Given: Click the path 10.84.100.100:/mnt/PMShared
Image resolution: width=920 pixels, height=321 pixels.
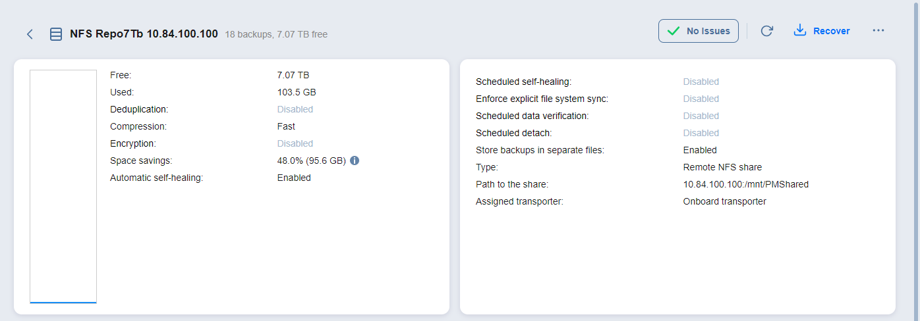Looking at the screenshot, I should coord(745,184).
